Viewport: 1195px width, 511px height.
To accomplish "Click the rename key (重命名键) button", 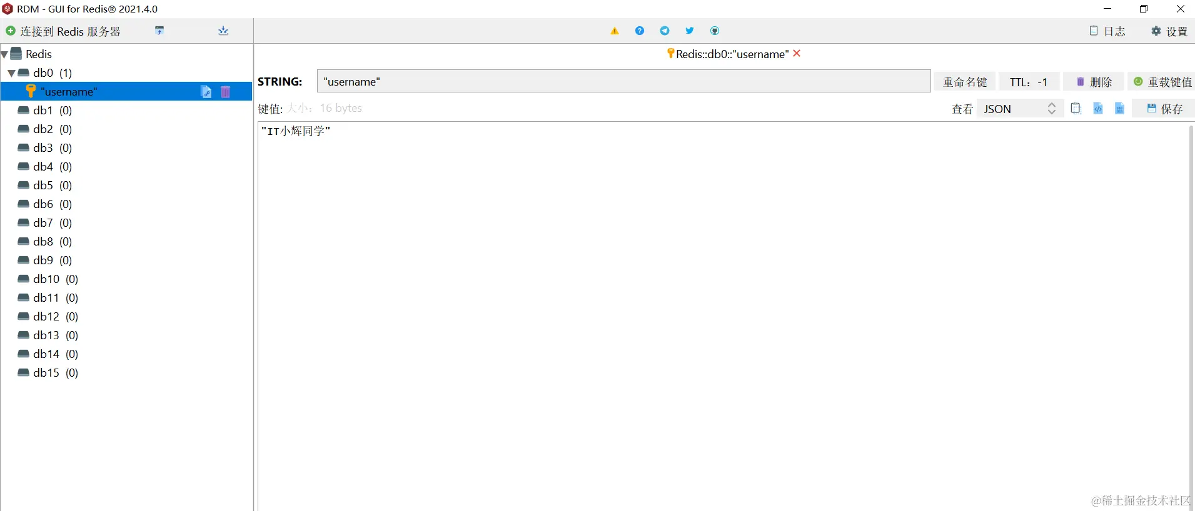I will (965, 82).
